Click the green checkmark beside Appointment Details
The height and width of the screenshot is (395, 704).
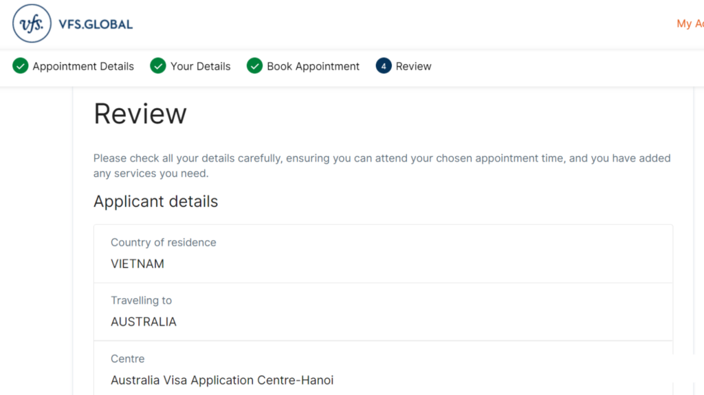click(20, 65)
